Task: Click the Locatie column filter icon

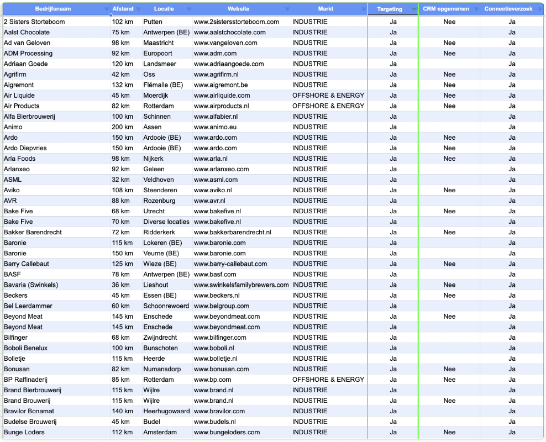Action: pyautogui.click(x=189, y=9)
